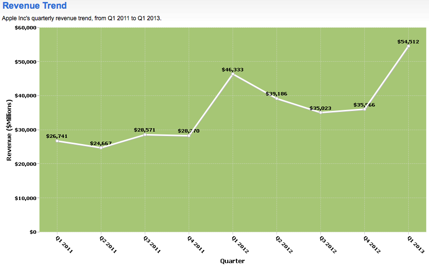
Task: Click the Revenue Trend heading
Action: (35, 6)
